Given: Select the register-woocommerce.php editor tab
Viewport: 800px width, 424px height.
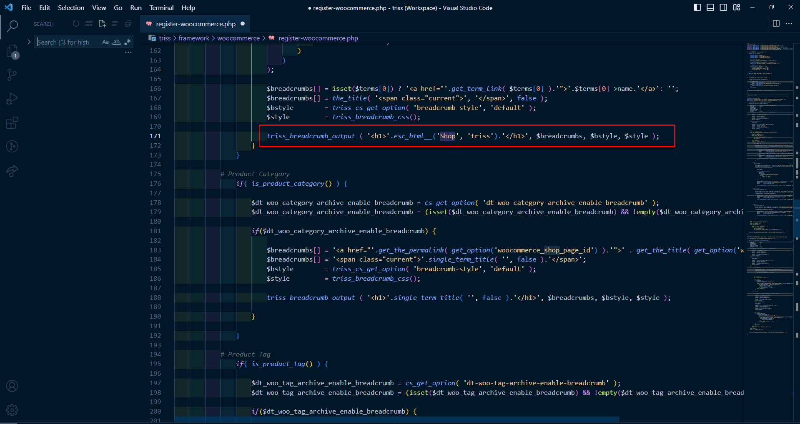Looking at the screenshot, I should point(195,24).
